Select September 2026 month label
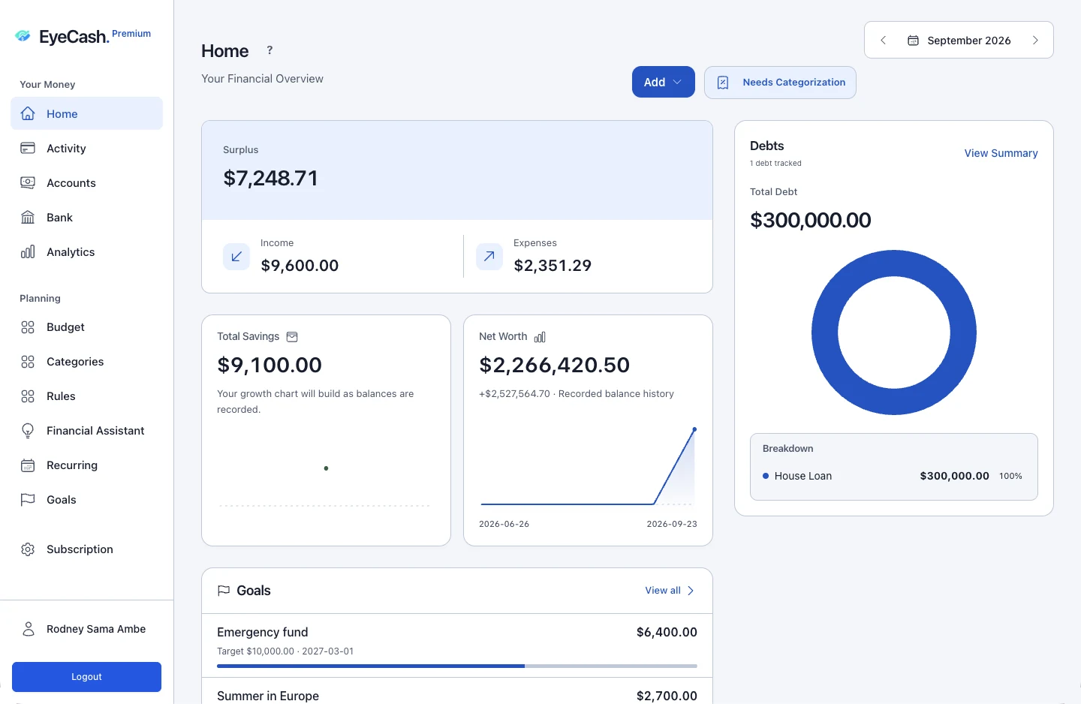 pos(969,41)
